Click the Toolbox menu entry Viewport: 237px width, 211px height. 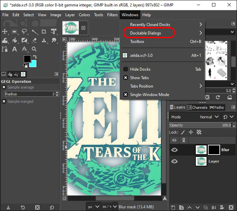[x=137, y=42]
